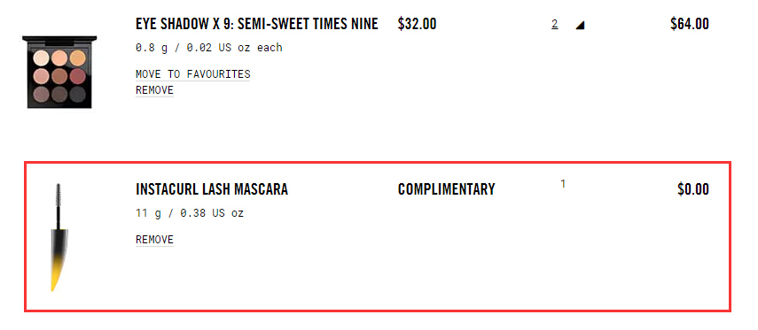This screenshot has height=330, width=758.
Task: Click the mascara's $0.00 total
Action: [x=692, y=189]
